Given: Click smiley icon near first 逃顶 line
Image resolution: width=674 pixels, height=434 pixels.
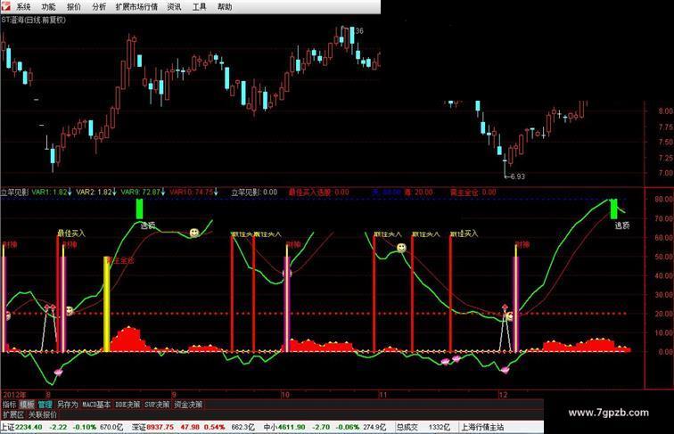Looking at the screenshot, I should point(194,233).
